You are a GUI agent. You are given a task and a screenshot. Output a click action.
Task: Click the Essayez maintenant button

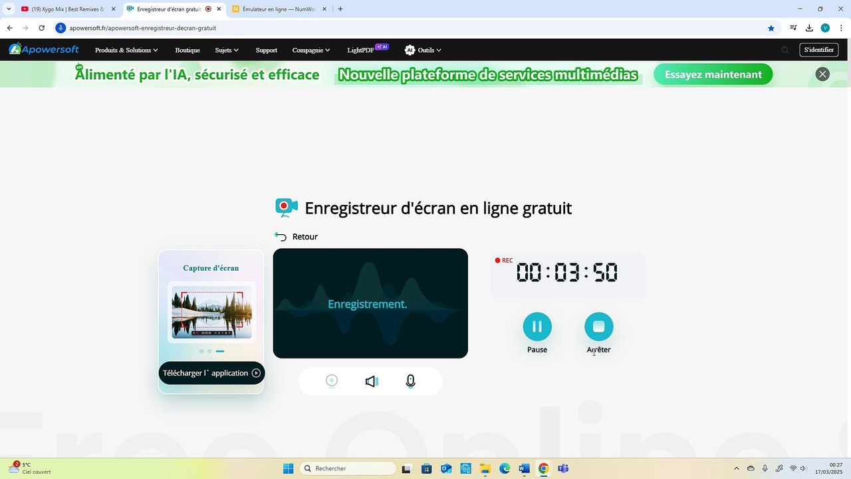click(x=713, y=75)
